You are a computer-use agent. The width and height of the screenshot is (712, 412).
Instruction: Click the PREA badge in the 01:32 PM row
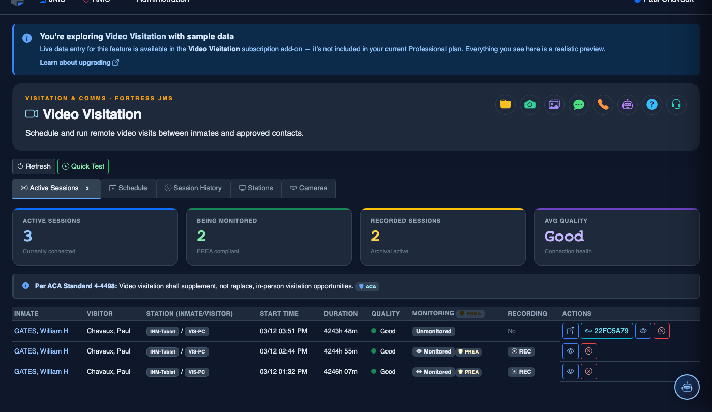click(468, 372)
